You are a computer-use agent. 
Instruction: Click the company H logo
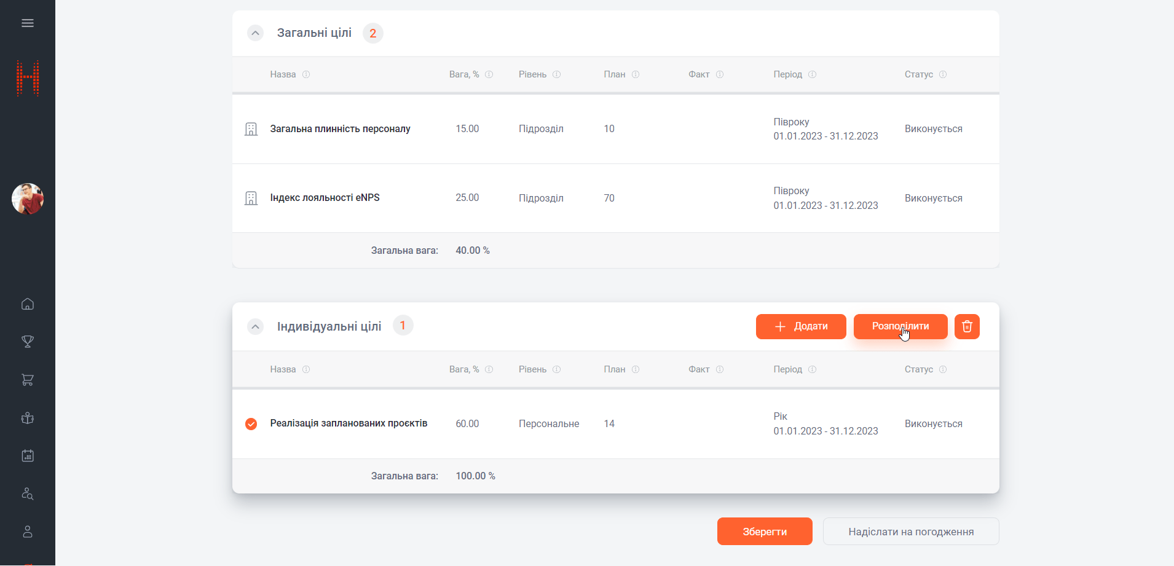coord(28,78)
